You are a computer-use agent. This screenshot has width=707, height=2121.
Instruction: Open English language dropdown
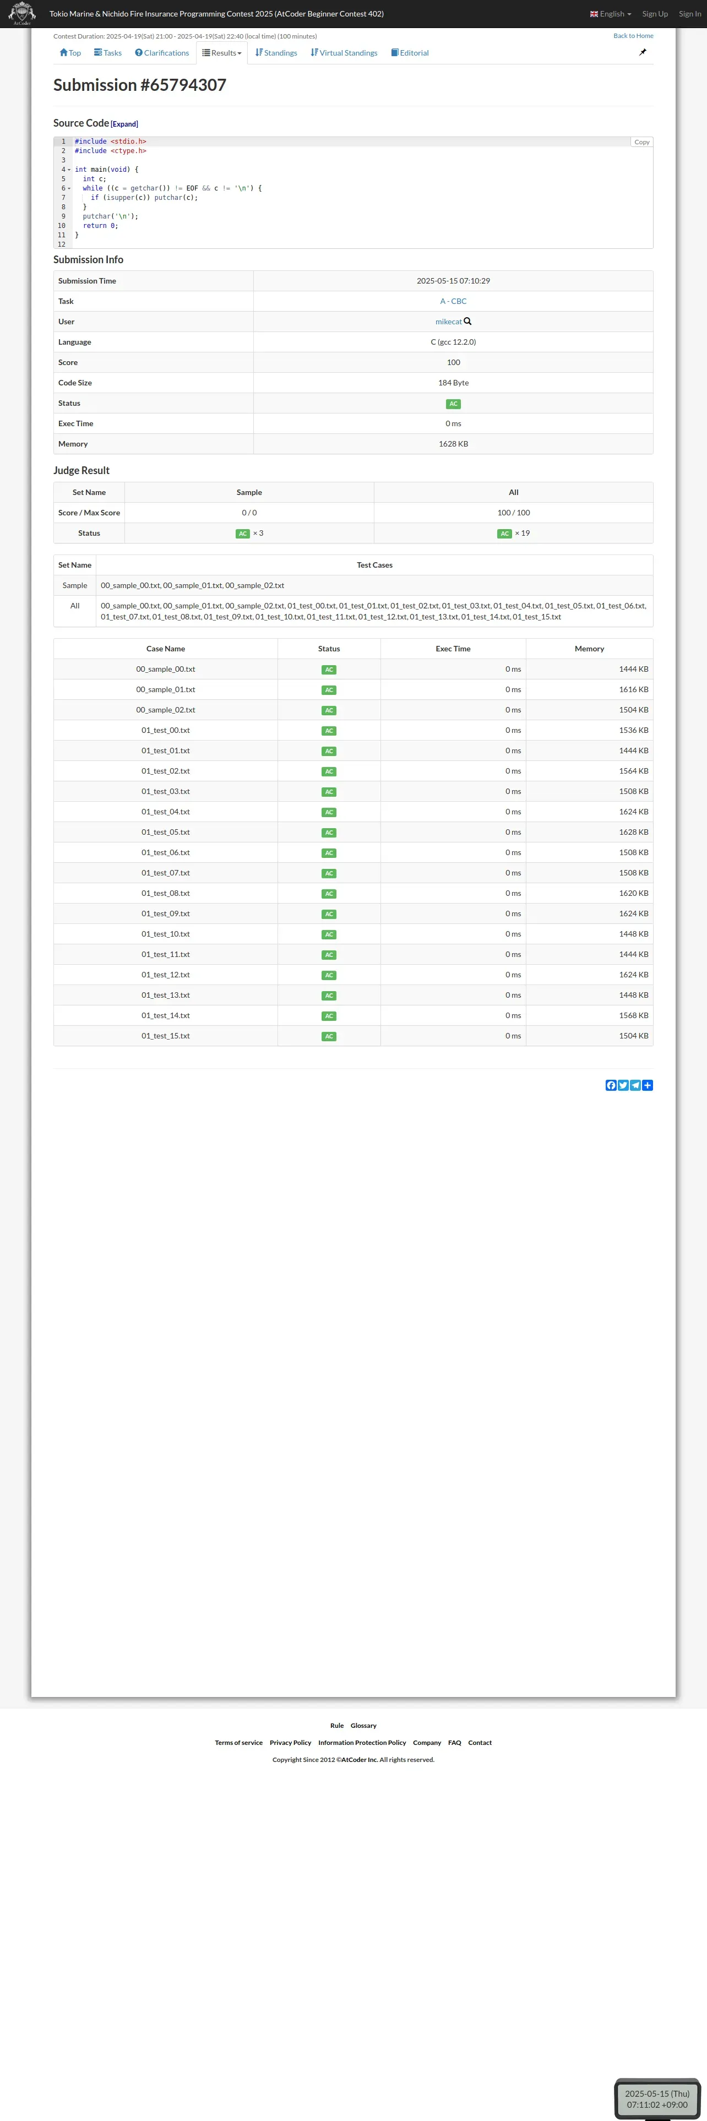[x=611, y=13]
